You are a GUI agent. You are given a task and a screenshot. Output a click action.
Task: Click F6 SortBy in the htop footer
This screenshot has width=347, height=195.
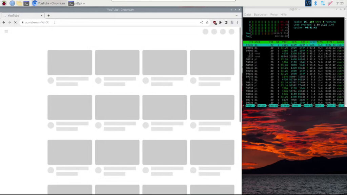306,106
